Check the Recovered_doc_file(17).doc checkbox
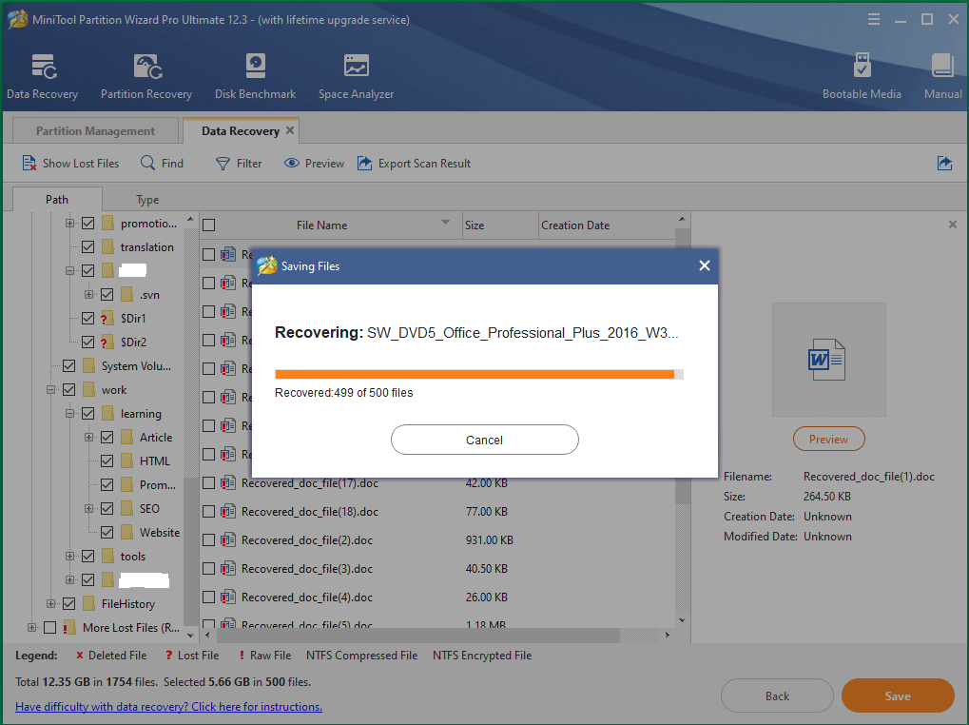 209,482
